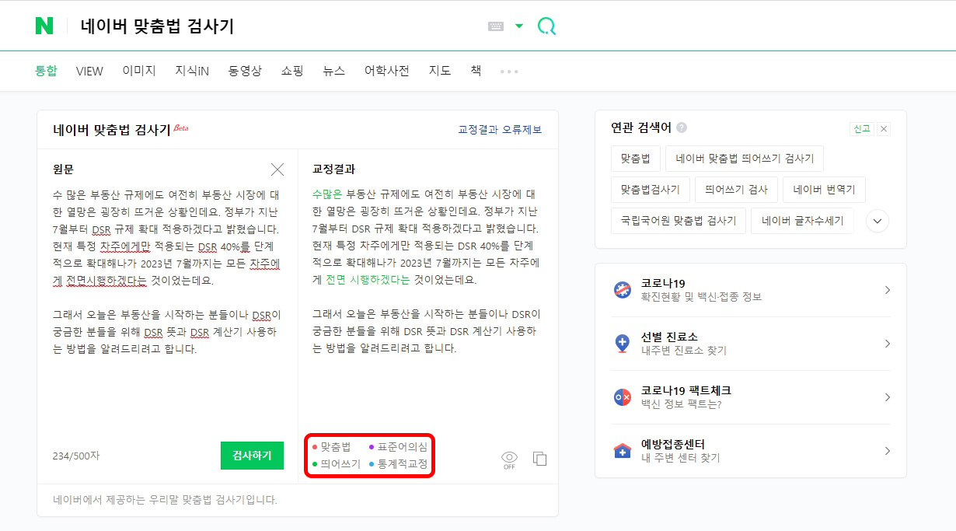Open the 코로나19 팩트체크 link
Viewport: 956px width, 531px height.
pyautogui.click(x=686, y=397)
